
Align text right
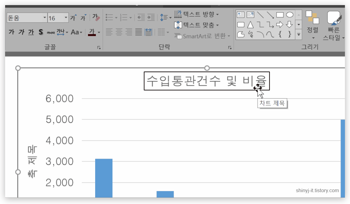[129, 32]
